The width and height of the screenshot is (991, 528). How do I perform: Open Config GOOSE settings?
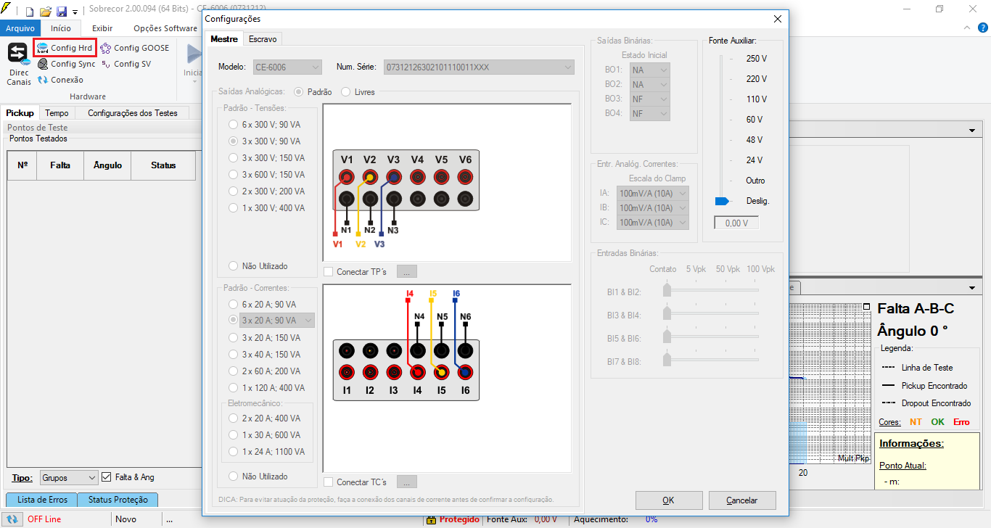click(x=134, y=48)
